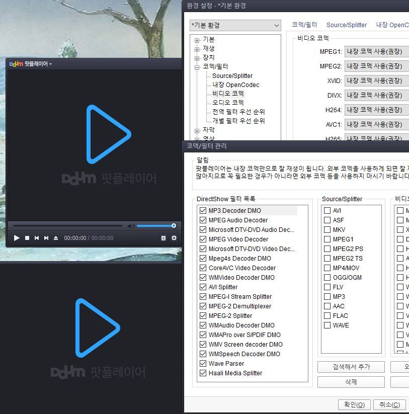409x414 pixels.
Task: Select 오디오 코덱 in the tree
Action: [228, 103]
